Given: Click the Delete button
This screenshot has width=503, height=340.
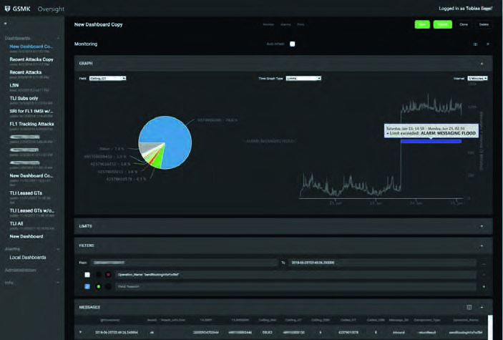Looking at the screenshot, I should (484, 24).
